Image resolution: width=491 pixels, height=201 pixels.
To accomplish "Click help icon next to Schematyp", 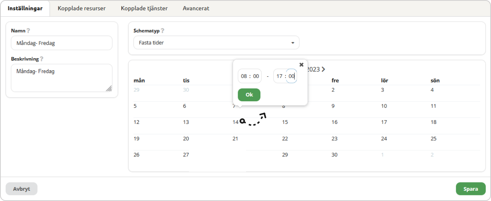I will coord(163,31).
